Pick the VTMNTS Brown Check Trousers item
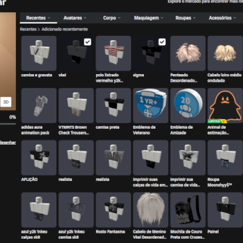 (76, 106)
